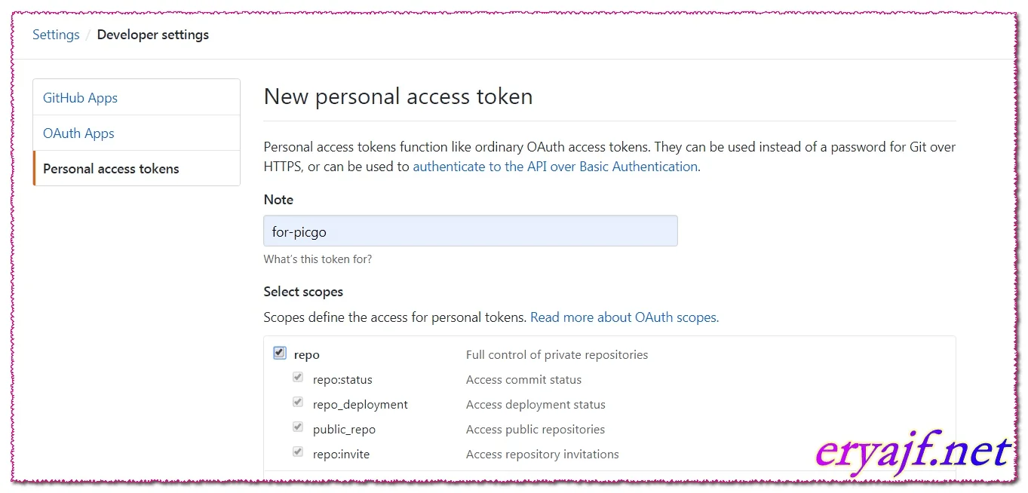Image resolution: width=1028 pixels, height=493 pixels.
Task: Focus the Note input containing for-picgo
Action: (471, 231)
